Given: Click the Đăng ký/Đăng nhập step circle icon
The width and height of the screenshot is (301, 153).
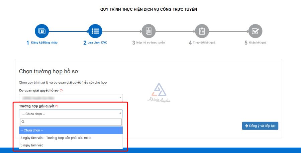Looking at the screenshot, I should coord(42,31).
